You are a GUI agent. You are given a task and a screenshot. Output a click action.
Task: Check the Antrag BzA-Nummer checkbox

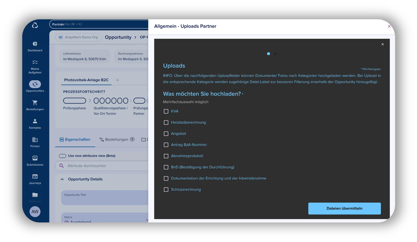point(166,145)
